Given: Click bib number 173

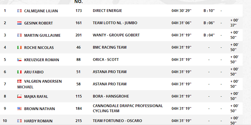Looking at the screenshot, I should pyautogui.click(x=78, y=11).
